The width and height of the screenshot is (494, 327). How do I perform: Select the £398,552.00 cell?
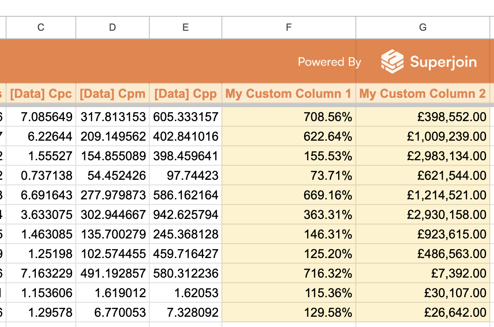[x=423, y=117]
